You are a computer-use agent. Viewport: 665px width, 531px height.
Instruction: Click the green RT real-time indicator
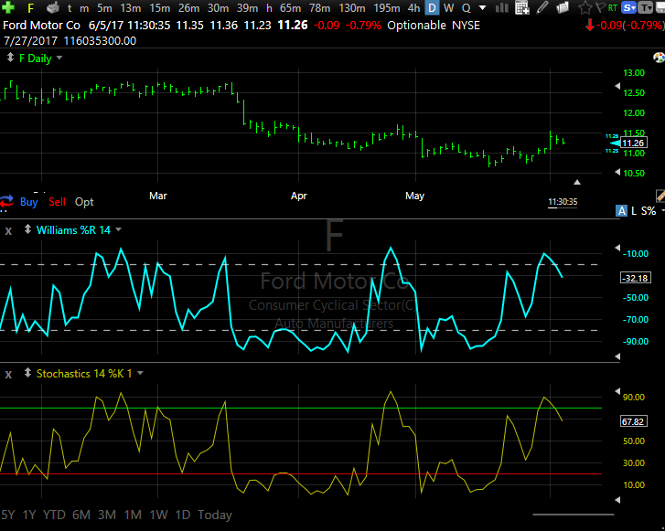(613, 7)
